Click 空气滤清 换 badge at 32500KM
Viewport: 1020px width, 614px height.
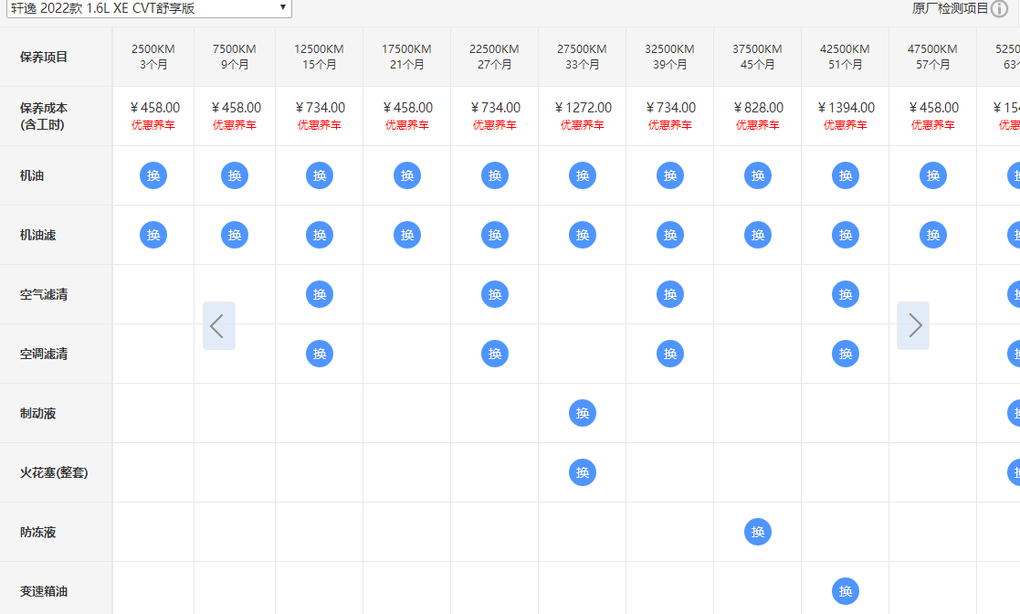click(x=670, y=294)
